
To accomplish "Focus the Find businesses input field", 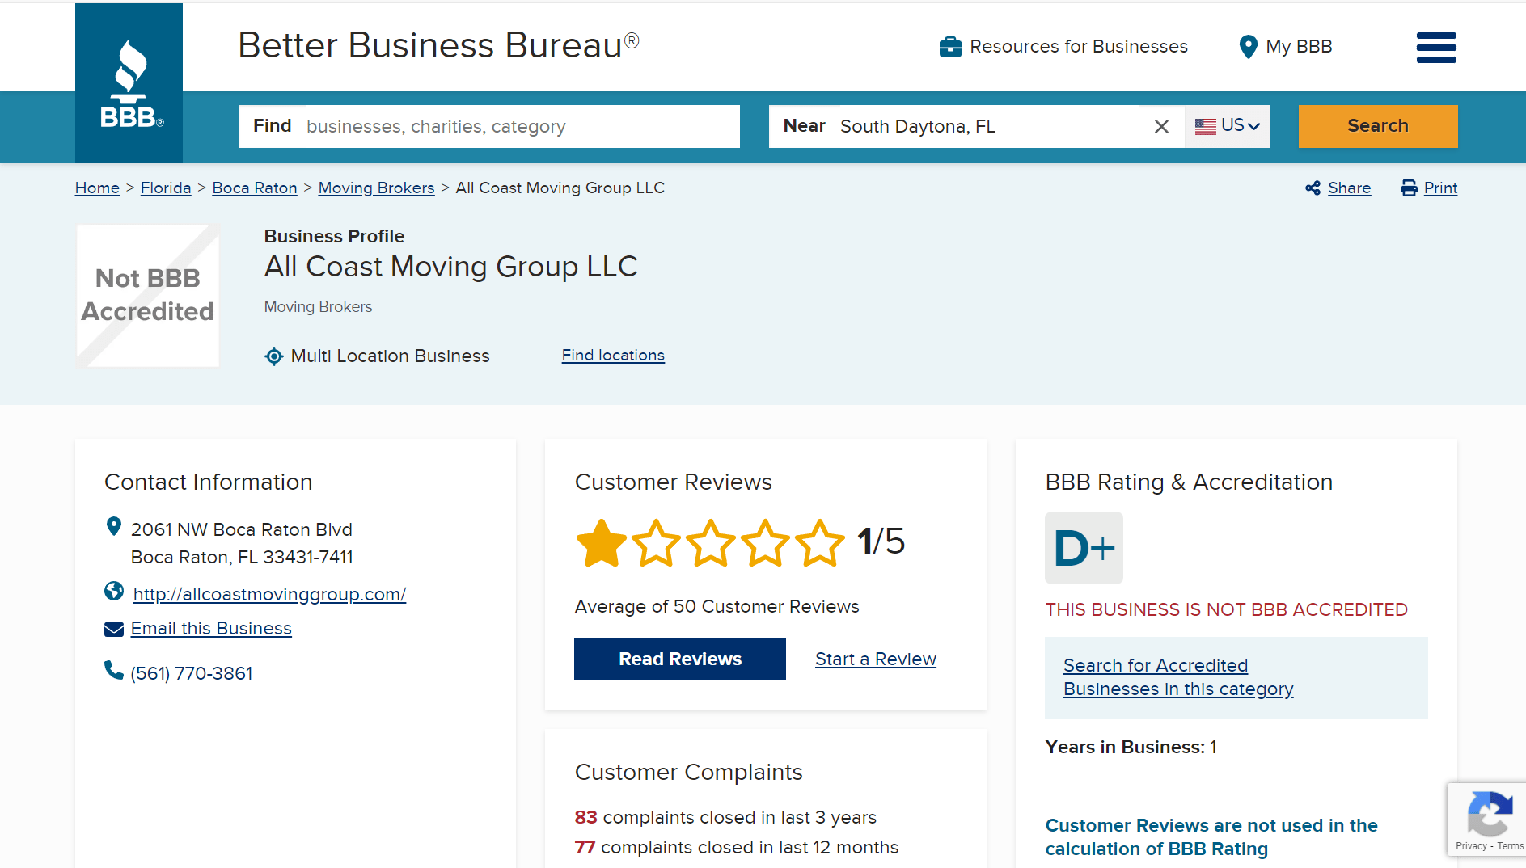I will click(489, 126).
